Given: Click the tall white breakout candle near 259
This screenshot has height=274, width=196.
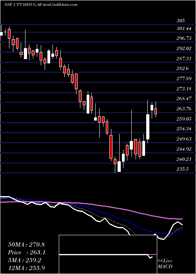Looking at the screenshot, I should click(148, 127).
